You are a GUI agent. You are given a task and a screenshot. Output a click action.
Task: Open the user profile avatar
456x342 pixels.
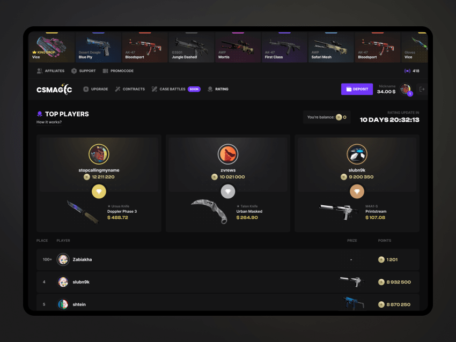coord(406,89)
